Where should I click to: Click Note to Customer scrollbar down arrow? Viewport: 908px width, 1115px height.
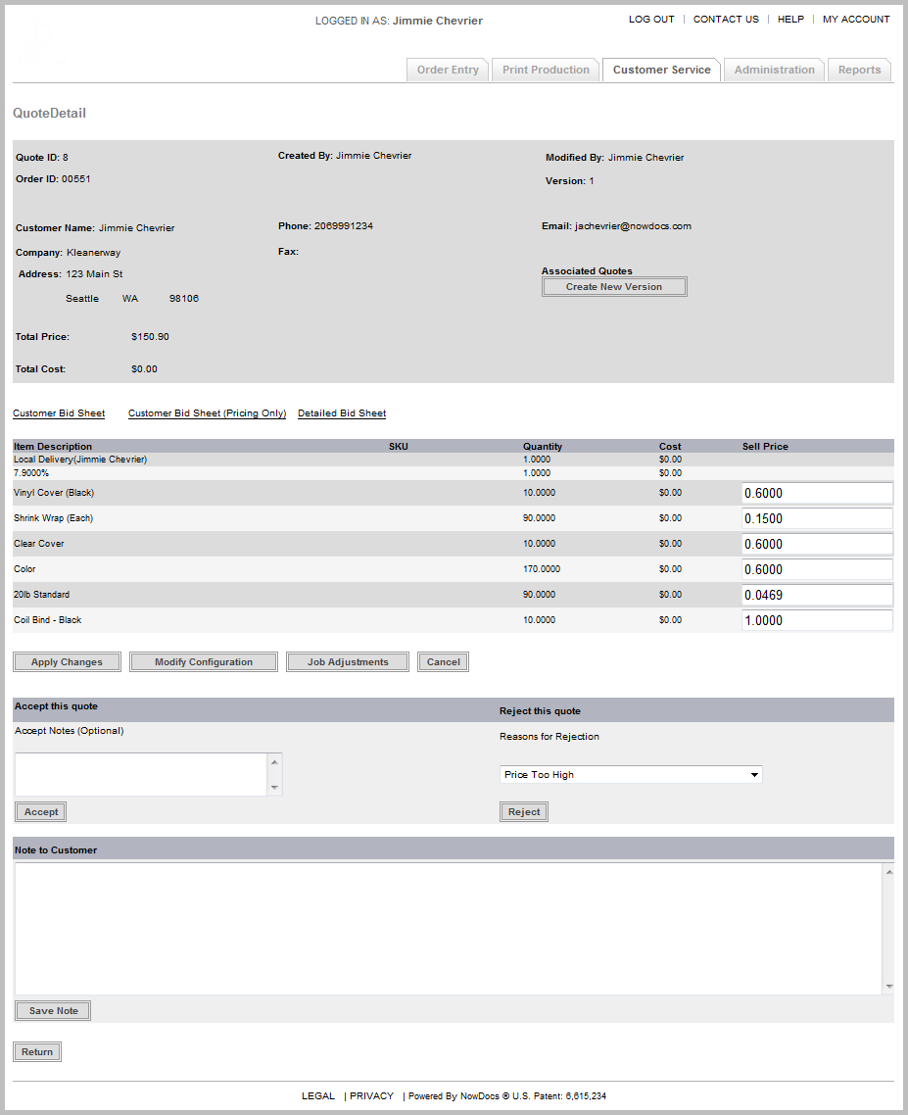pyautogui.click(x=888, y=987)
